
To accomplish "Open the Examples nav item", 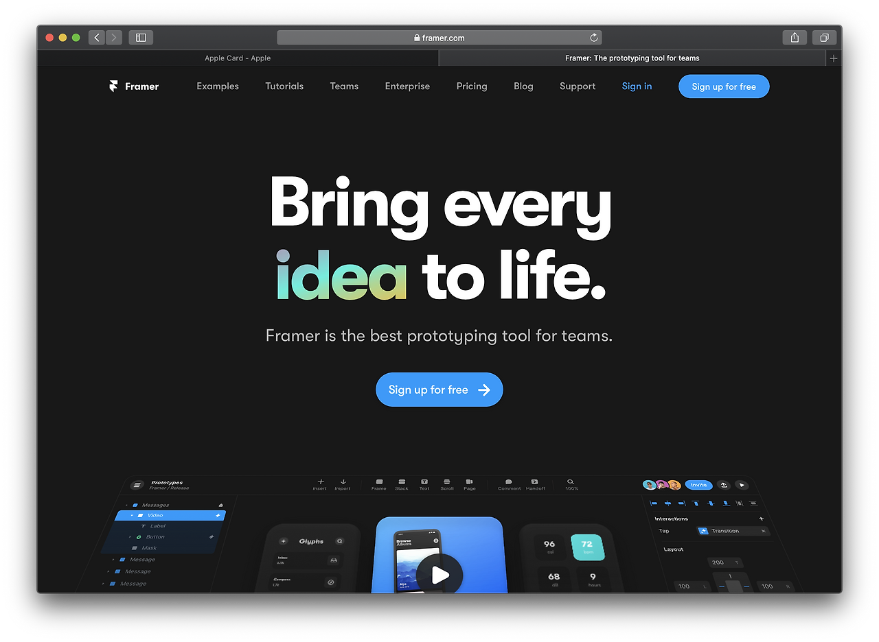I will coord(218,86).
